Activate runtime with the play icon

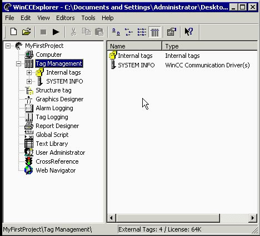click(x=56, y=32)
